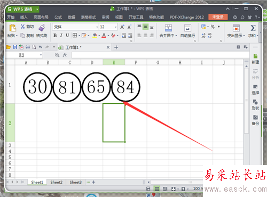Click the open folder icon in quick toolbar
The height and width of the screenshot is (197, 267).
click(9, 47)
